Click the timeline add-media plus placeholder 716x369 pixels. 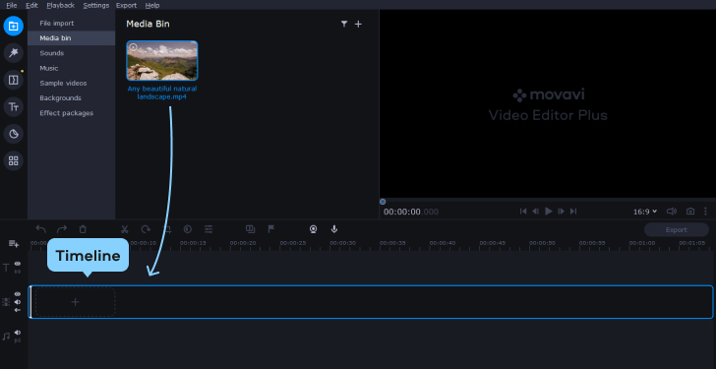(75, 302)
